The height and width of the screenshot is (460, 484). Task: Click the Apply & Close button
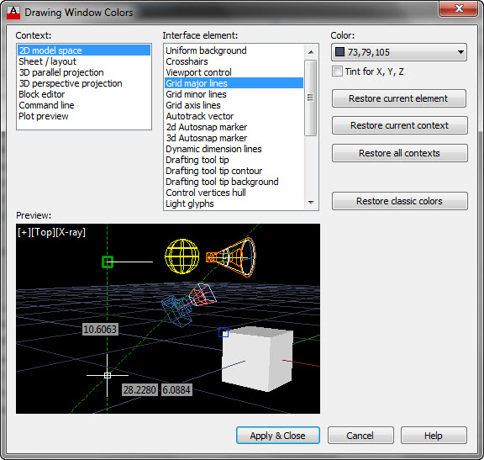(278, 436)
